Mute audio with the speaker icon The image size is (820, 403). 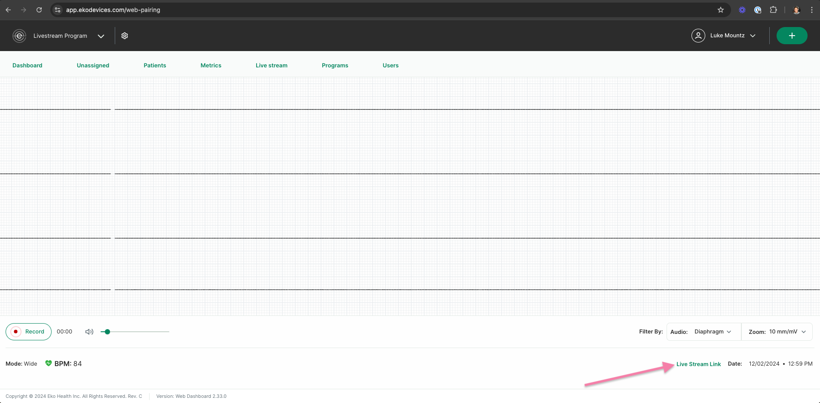(x=89, y=332)
